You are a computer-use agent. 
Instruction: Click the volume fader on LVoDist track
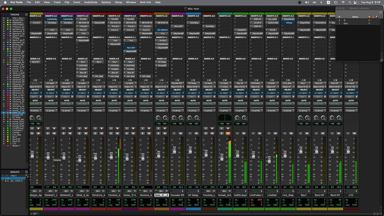[x=269, y=160]
